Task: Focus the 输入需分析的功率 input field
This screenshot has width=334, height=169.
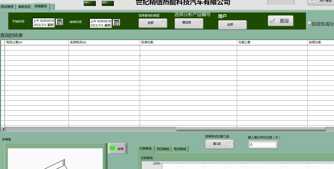Action: coord(263,144)
